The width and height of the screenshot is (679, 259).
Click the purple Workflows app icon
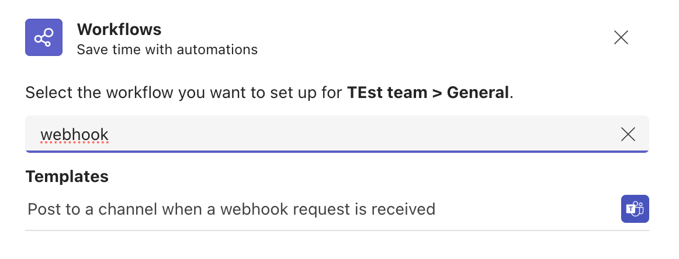click(43, 38)
